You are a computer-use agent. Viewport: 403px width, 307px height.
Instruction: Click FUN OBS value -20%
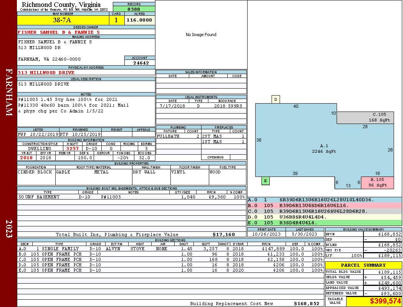(x=123, y=158)
